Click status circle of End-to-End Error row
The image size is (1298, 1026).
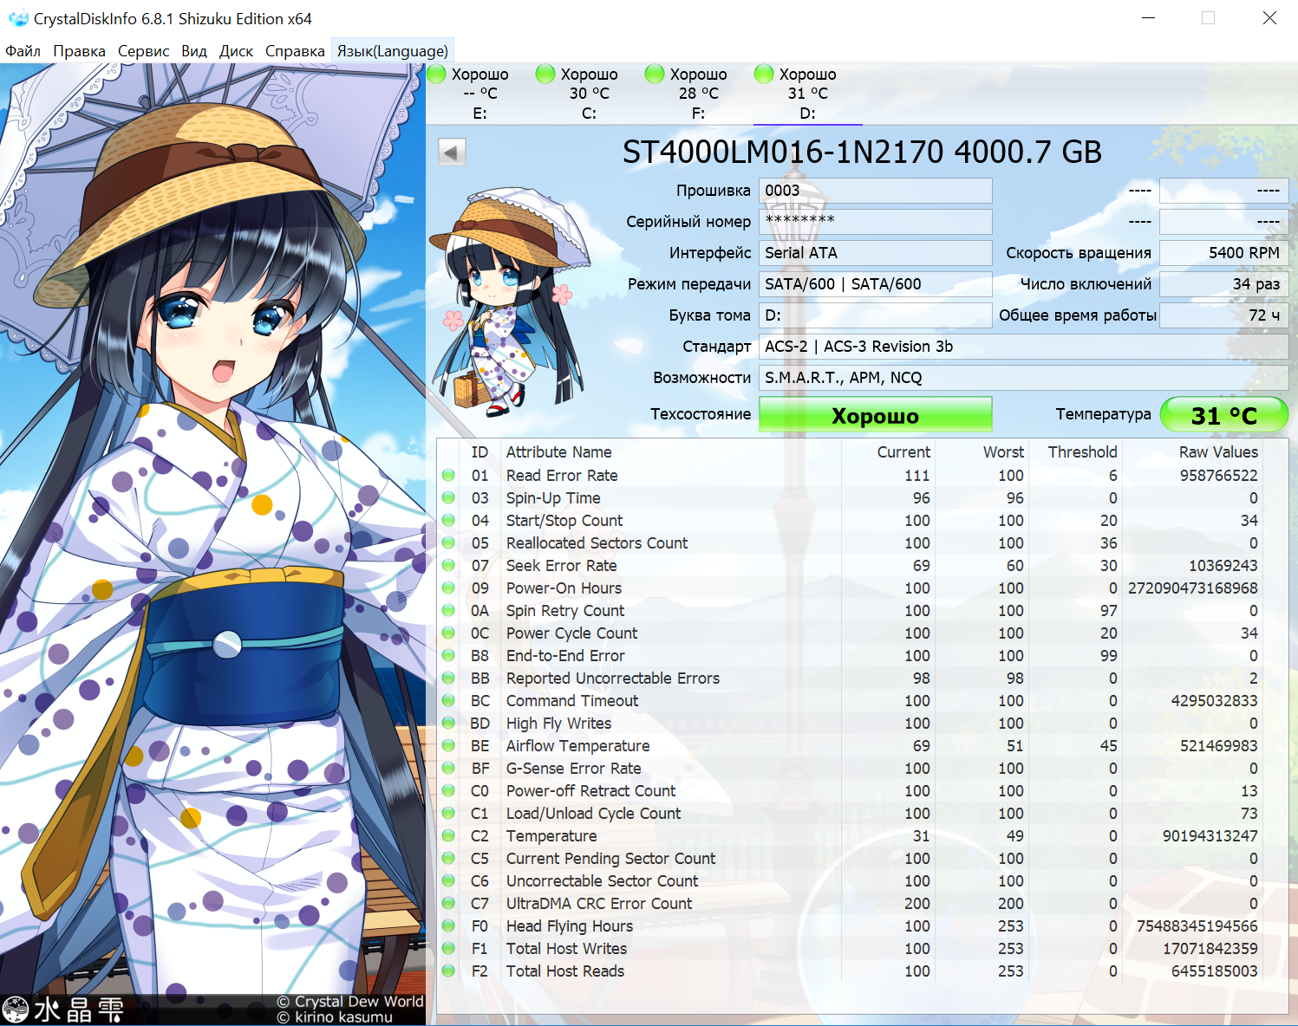click(x=448, y=655)
